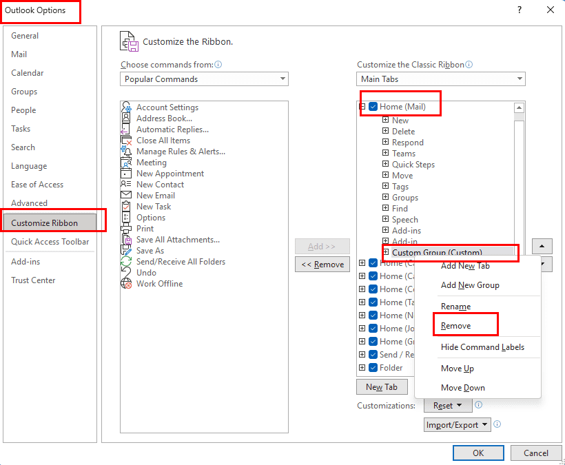Select the New Contact icon
This screenshot has width=565, height=465.
[x=126, y=185]
